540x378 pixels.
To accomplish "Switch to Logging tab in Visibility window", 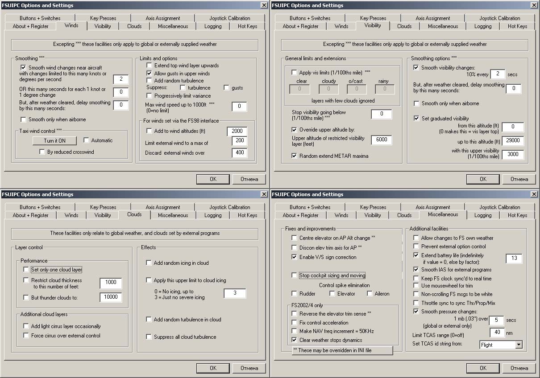I will [483, 26].
